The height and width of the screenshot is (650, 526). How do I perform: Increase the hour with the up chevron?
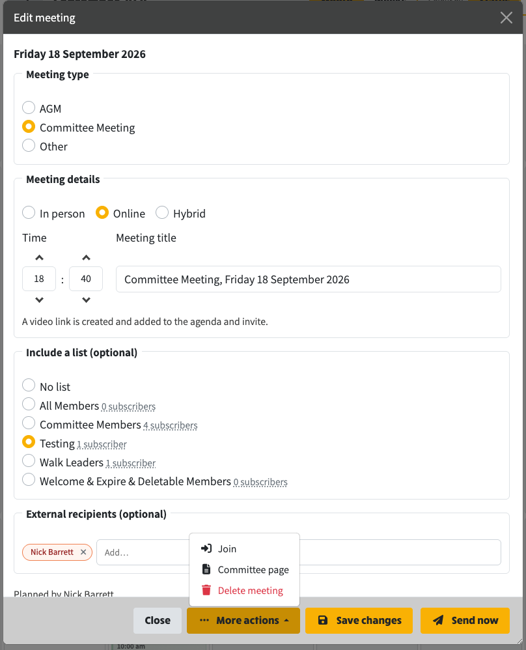(x=39, y=258)
